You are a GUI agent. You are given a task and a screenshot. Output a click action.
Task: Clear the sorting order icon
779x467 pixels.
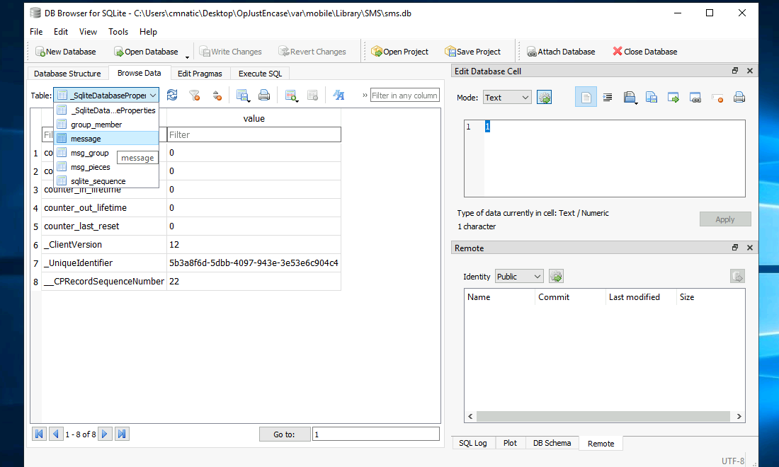point(217,96)
